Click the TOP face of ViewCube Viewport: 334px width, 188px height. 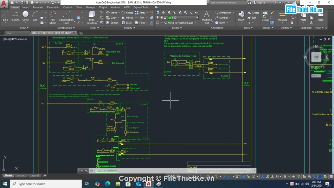[316, 57]
